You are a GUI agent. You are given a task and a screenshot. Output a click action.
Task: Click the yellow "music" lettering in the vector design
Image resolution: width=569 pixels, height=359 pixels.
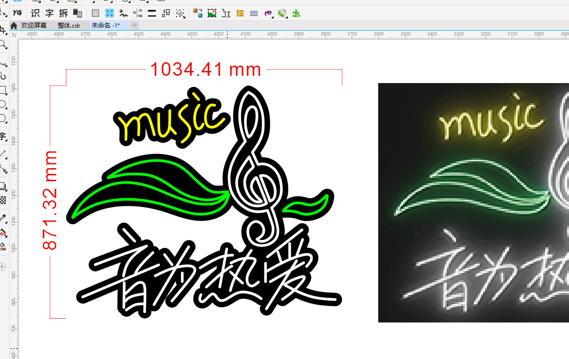click(x=172, y=118)
